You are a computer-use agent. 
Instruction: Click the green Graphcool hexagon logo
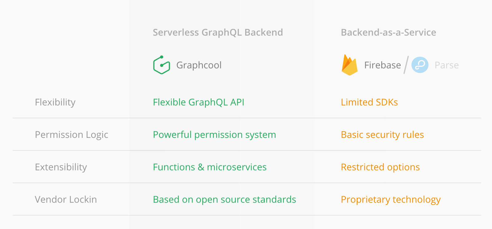(161, 65)
